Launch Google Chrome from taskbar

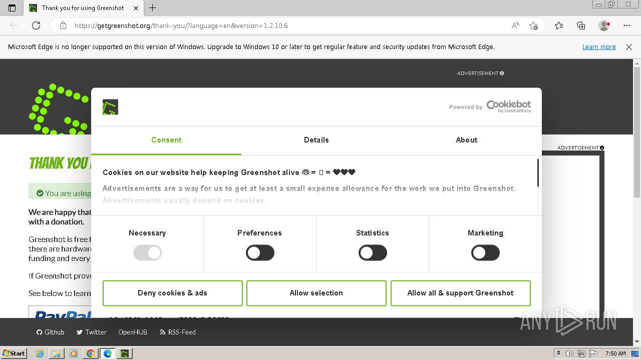[90, 353]
